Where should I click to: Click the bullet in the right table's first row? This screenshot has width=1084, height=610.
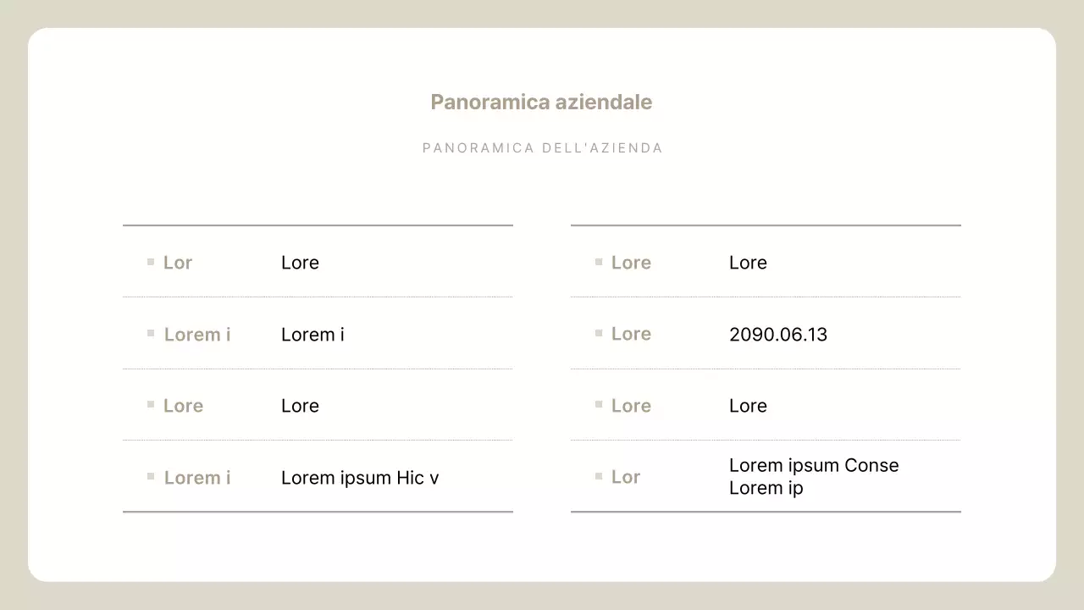(x=599, y=262)
